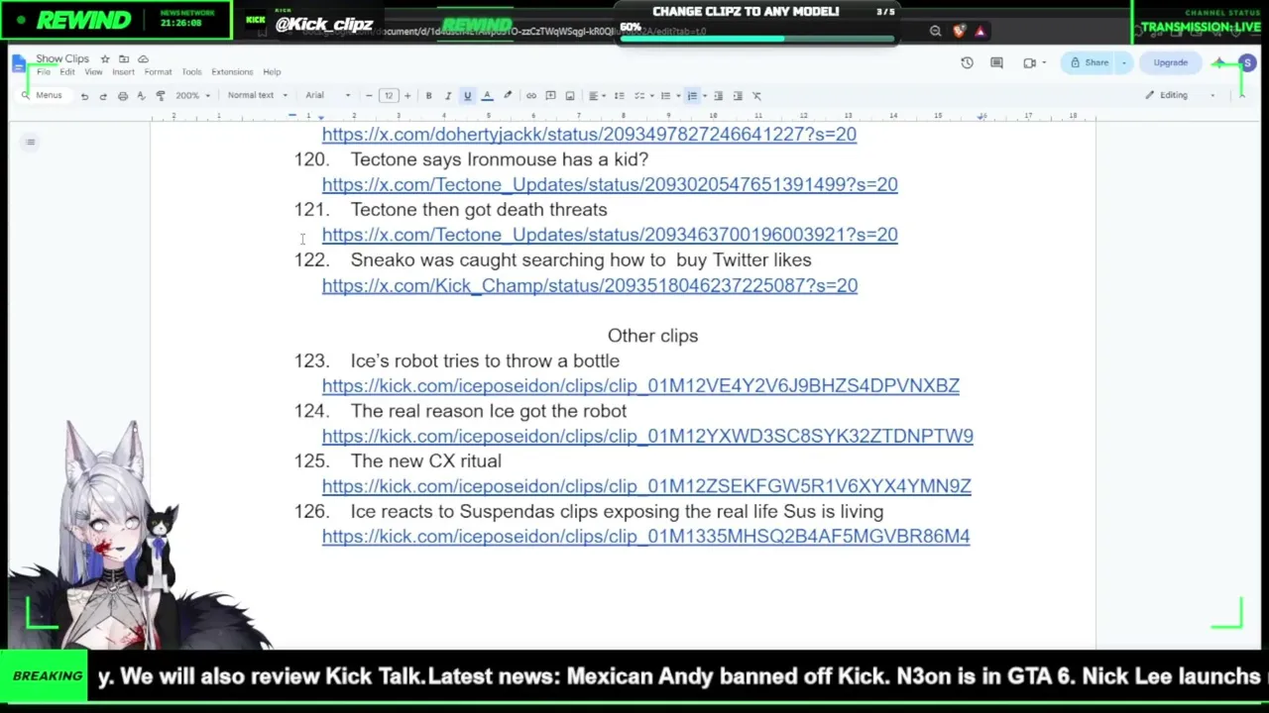1269x713 pixels.
Task: Add a comment from the toolbar
Action: 550,96
